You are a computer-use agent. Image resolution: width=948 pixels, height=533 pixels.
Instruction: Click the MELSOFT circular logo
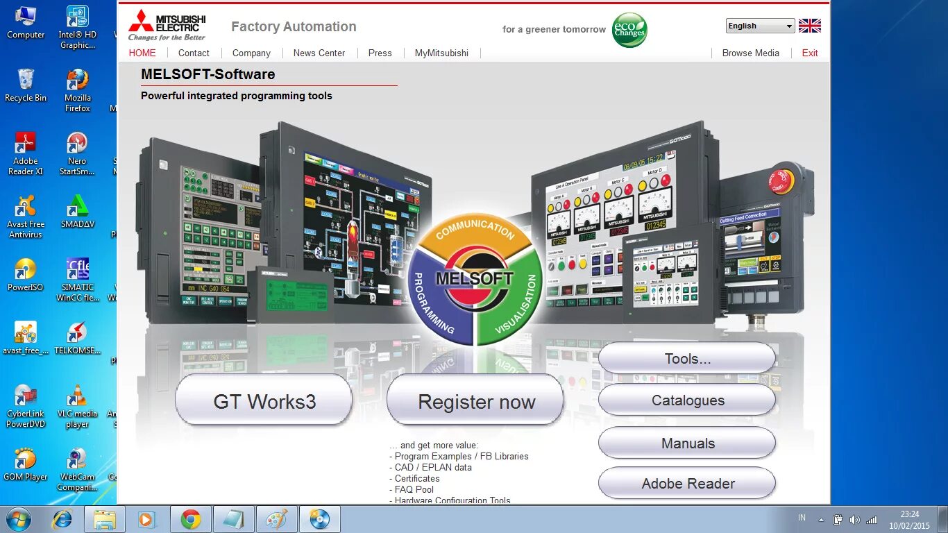(x=475, y=279)
